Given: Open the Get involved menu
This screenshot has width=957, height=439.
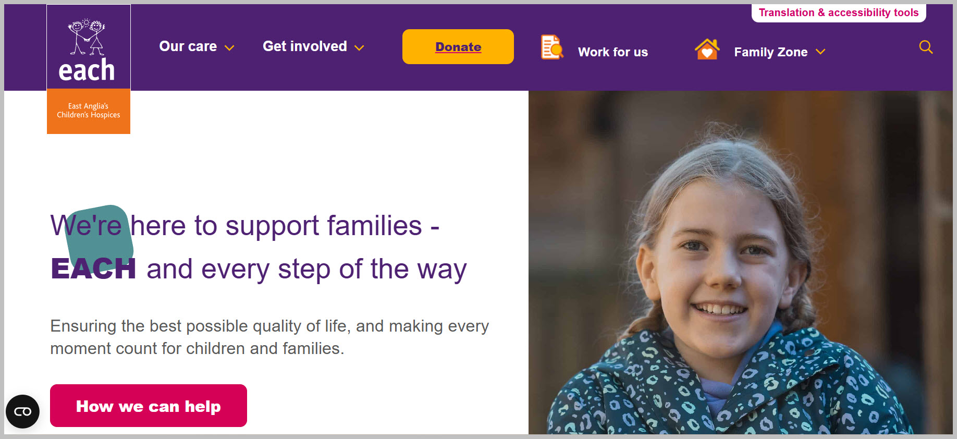Looking at the screenshot, I should [313, 46].
